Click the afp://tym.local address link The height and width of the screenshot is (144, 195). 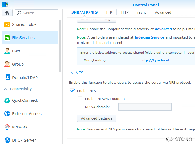pos(156,60)
